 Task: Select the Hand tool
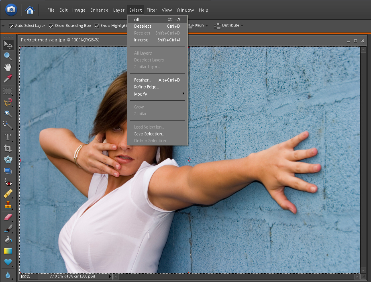[8, 67]
